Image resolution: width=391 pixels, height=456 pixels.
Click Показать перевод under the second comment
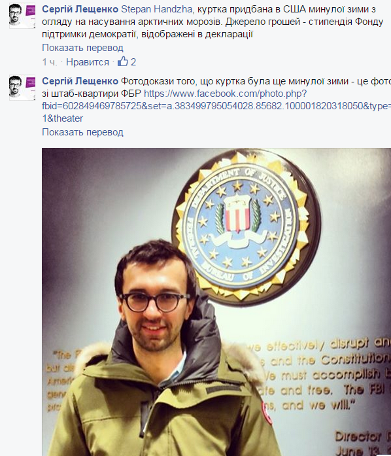click(x=82, y=132)
